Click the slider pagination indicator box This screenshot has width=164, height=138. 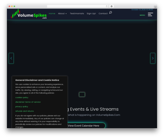(82, 95)
